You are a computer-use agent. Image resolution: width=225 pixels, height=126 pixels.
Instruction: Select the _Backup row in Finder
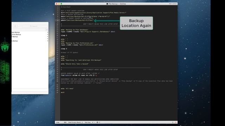pyautogui.click(x=30, y=41)
